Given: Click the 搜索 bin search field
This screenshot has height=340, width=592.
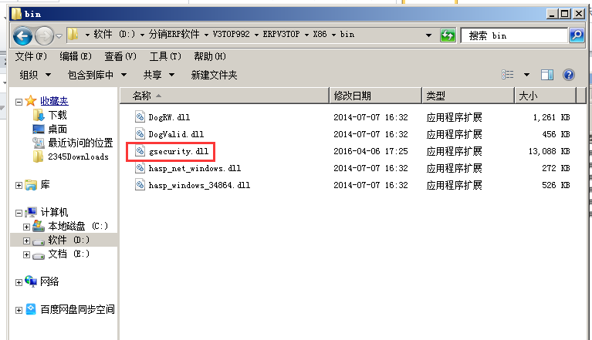Looking at the screenshot, I should click(513, 35).
